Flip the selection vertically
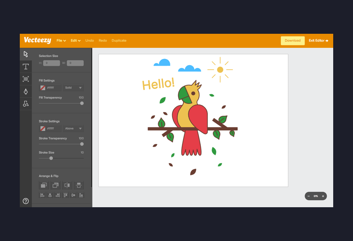Image resolution: width=353 pixels, height=241 pixels. click(79, 185)
